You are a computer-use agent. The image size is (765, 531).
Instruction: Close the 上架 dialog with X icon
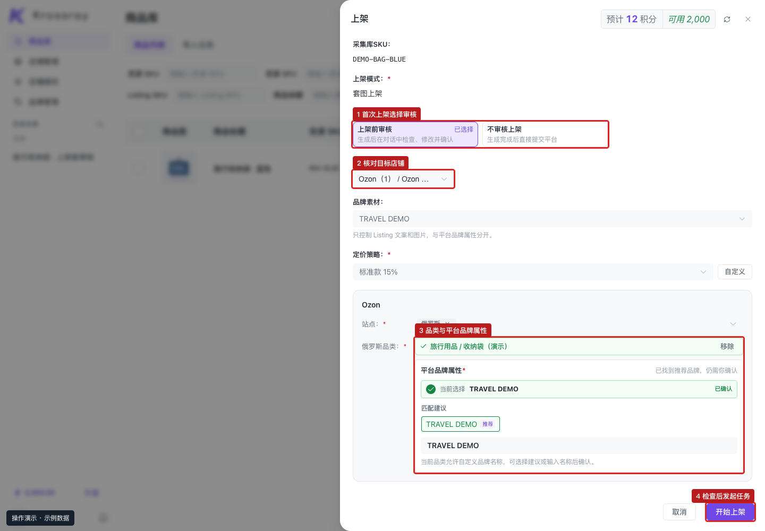(747, 19)
